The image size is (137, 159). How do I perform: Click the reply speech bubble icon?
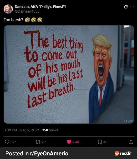coord(7,142)
